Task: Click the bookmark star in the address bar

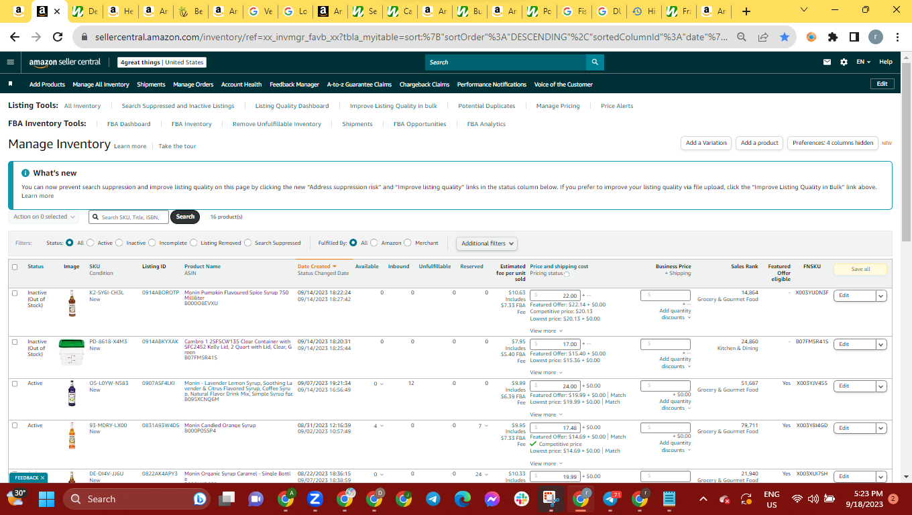Action: (x=785, y=38)
